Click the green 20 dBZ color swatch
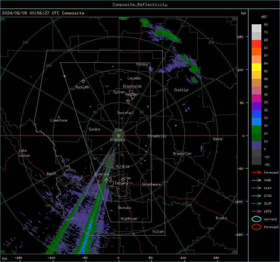 (256, 130)
